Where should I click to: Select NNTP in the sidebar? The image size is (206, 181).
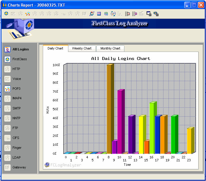[x=7, y=118]
